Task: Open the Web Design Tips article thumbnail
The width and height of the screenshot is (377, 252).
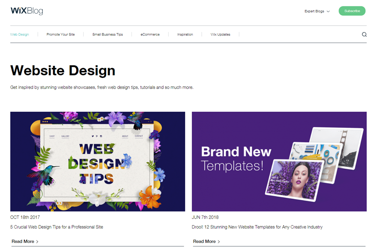Action: coord(98,161)
